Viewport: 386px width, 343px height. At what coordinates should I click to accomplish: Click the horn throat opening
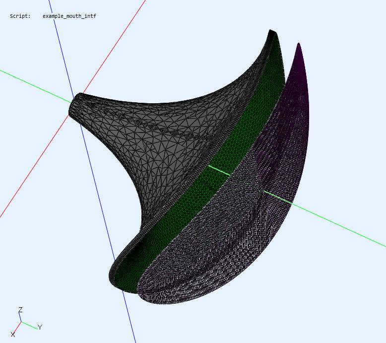point(74,105)
